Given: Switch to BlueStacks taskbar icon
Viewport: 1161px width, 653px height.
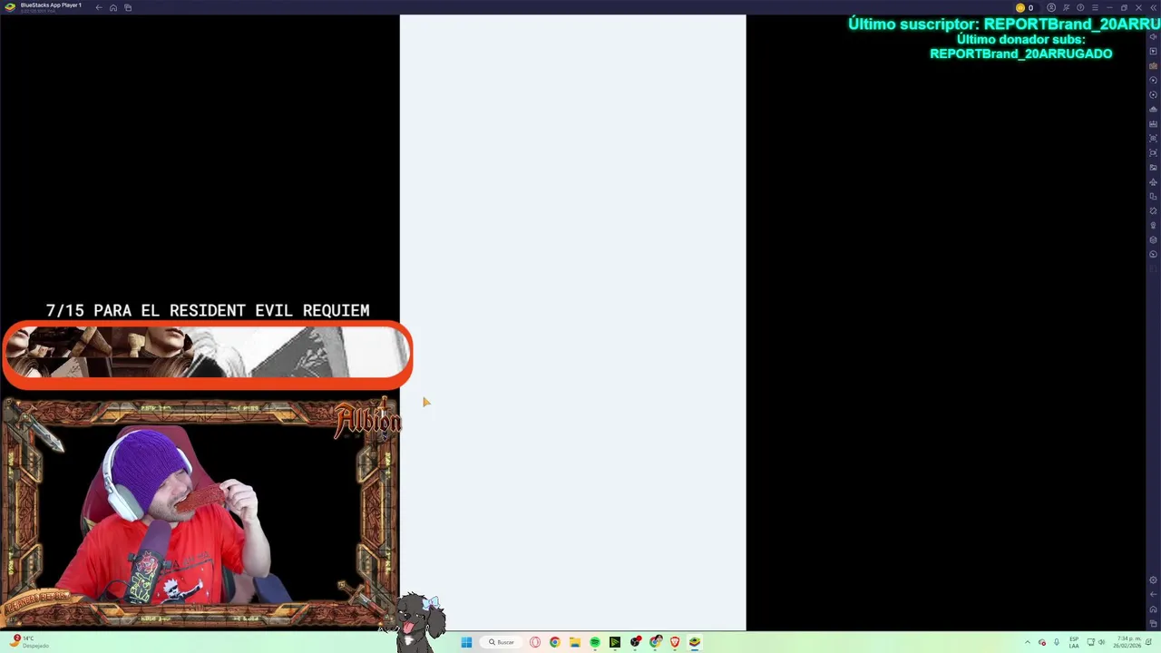Looking at the screenshot, I should (694, 642).
